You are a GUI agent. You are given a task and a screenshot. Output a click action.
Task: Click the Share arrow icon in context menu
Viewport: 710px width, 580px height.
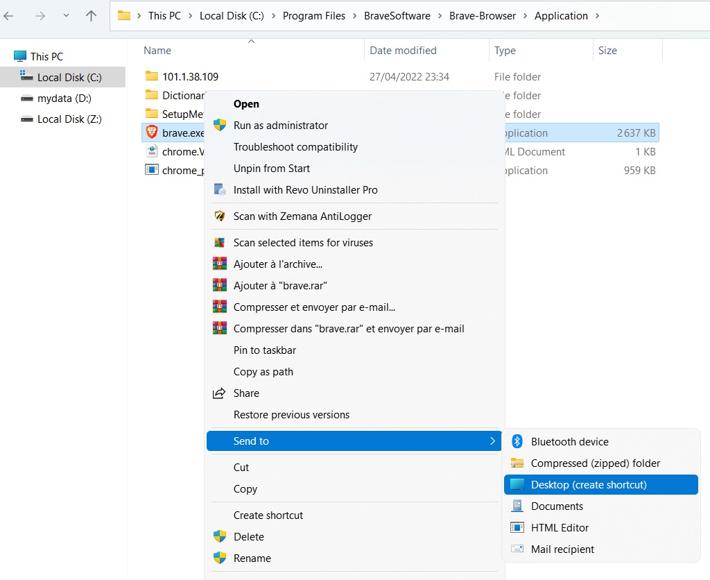click(x=219, y=393)
